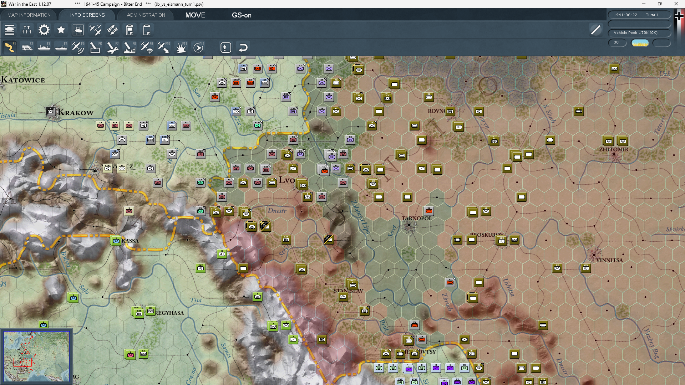Select the two units at Zhitomir
This screenshot has width=685, height=385.
[615, 141]
